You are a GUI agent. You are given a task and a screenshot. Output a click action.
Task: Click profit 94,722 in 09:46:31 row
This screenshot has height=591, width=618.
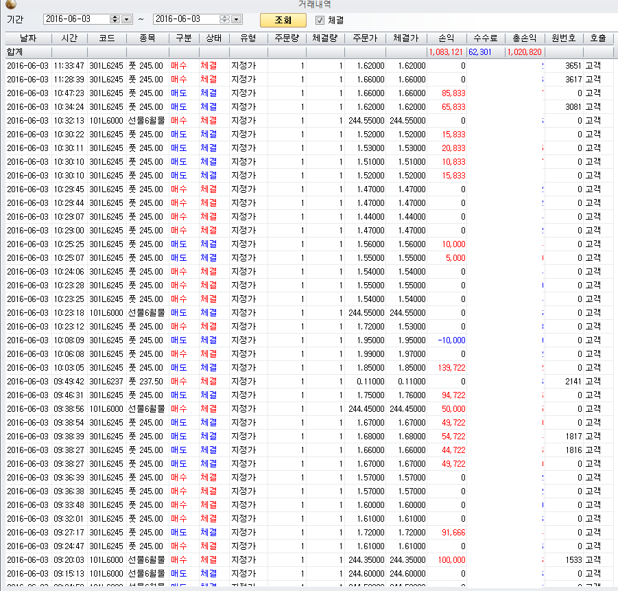click(x=453, y=395)
